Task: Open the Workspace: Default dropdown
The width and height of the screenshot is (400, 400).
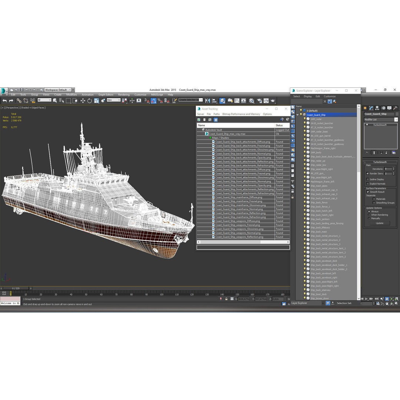Action: point(58,90)
